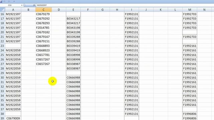Viewport: 214px width, 120px height.
Task: Select column E header
Action: [73, 10]
